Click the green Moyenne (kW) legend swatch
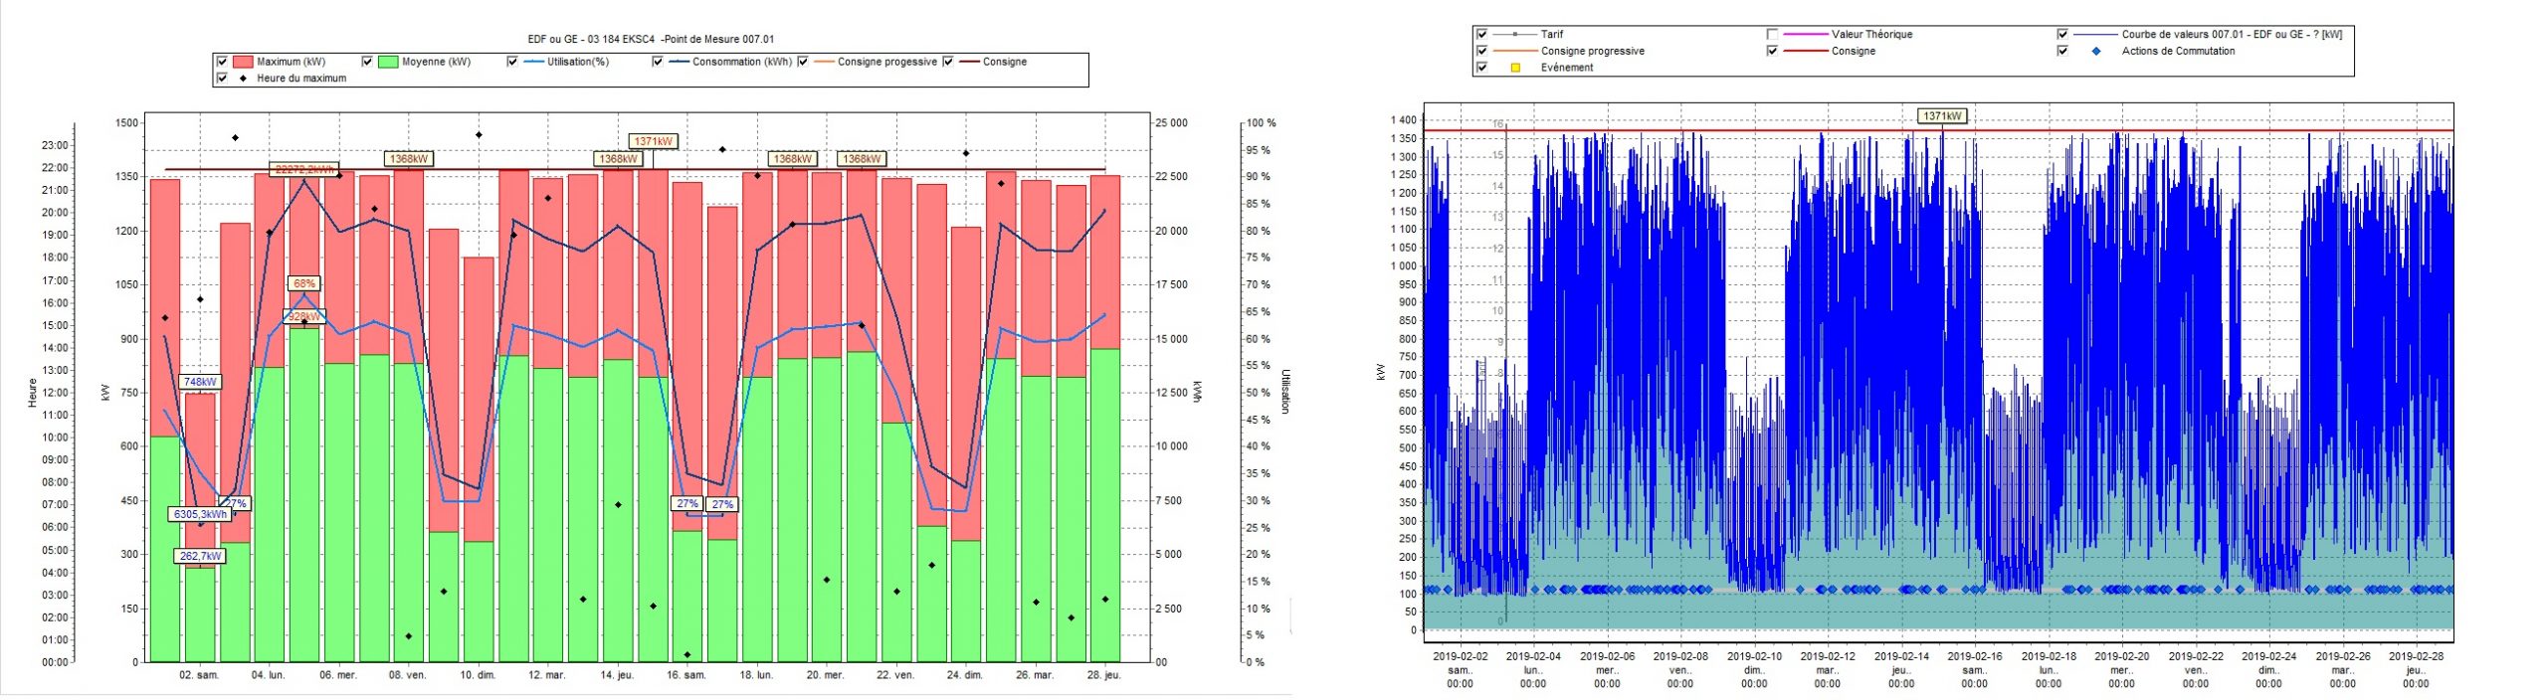The height and width of the screenshot is (700, 2547). [388, 62]
